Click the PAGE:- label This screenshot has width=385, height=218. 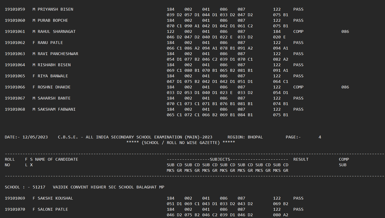tap(293, 137)
